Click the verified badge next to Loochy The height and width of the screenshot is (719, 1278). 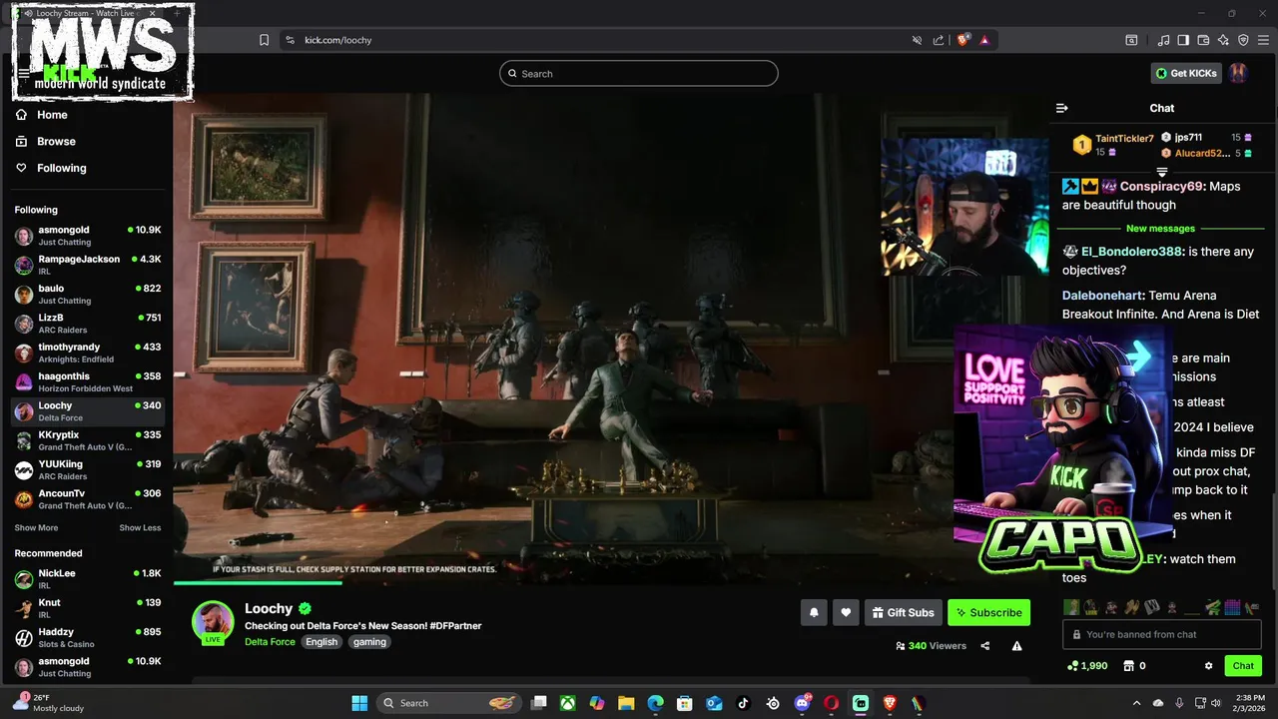[x=306, y=608]
